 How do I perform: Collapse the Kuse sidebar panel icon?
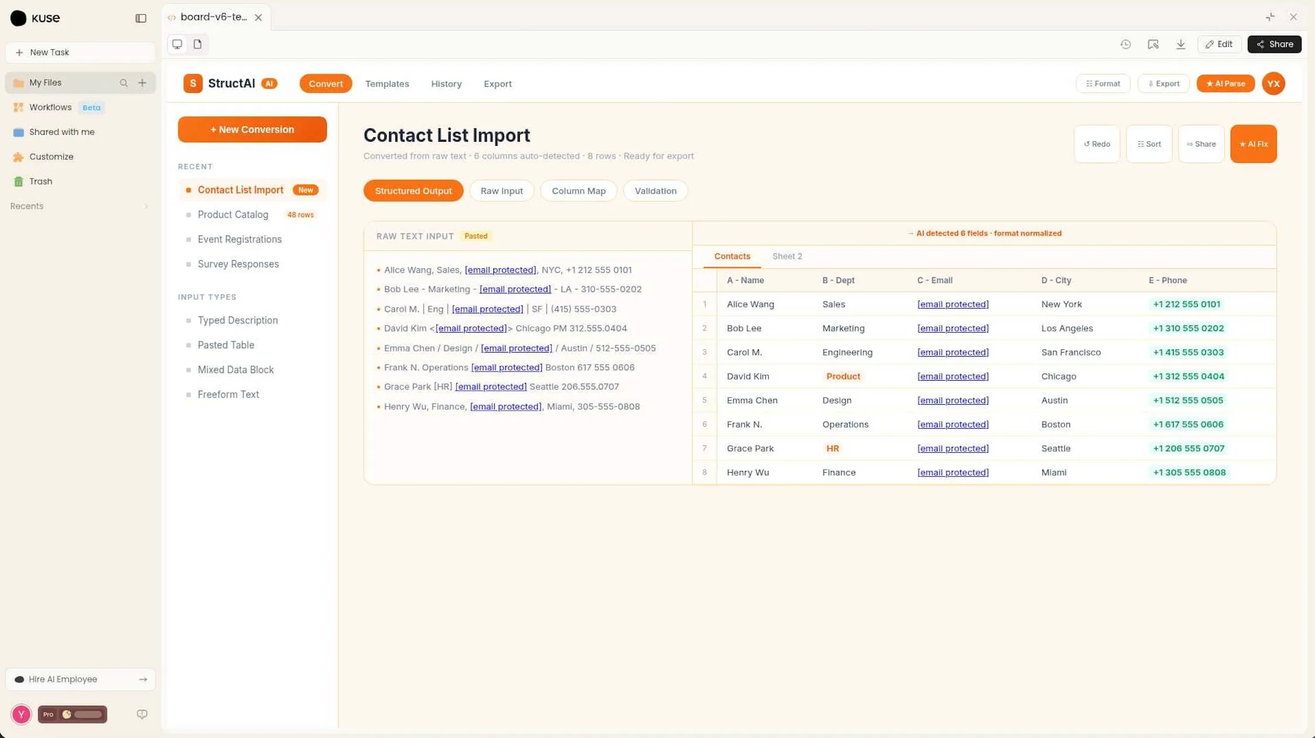(141, 18)
